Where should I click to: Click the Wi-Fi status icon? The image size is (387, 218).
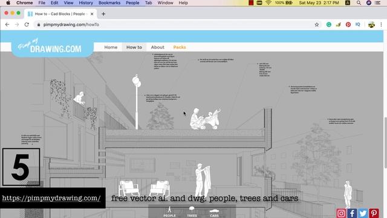click(x=268, y=2)
